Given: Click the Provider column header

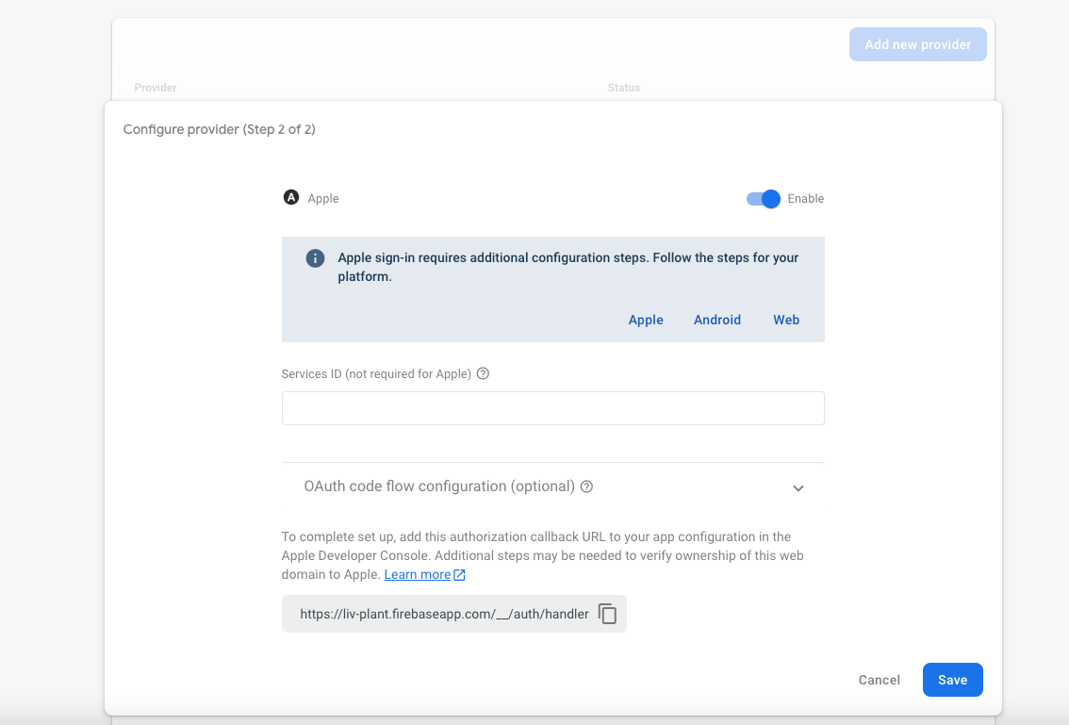Looking at the screenshot, I should point(155,88).
